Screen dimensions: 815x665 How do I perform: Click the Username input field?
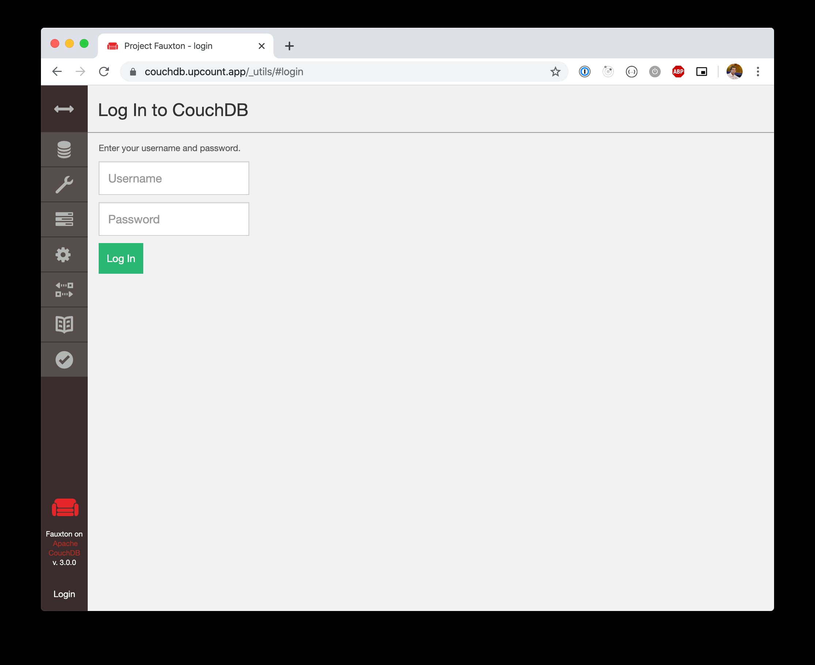click(173, 178)
